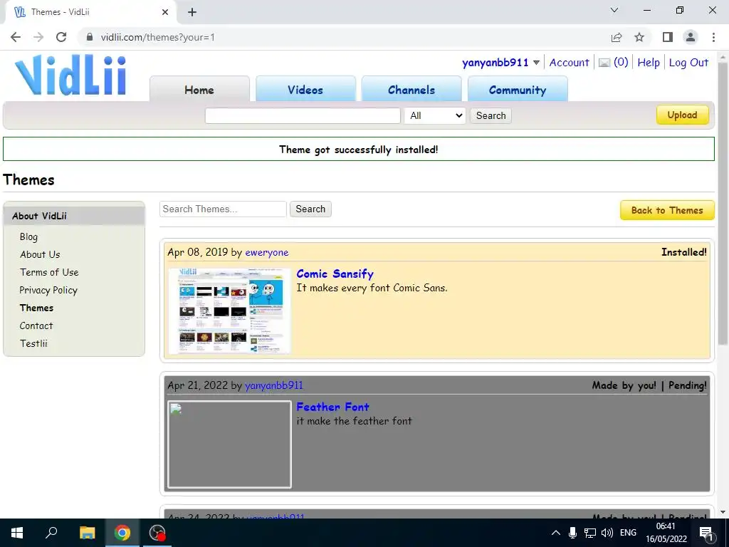Expand yanyanbb911 user dropdown arrow

click(x=536, y=63)
